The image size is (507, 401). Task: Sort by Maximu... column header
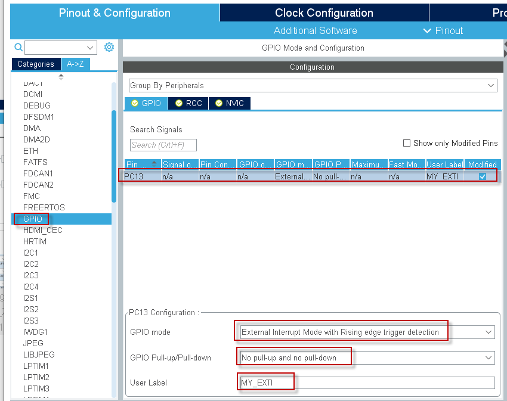click(369, 164)
